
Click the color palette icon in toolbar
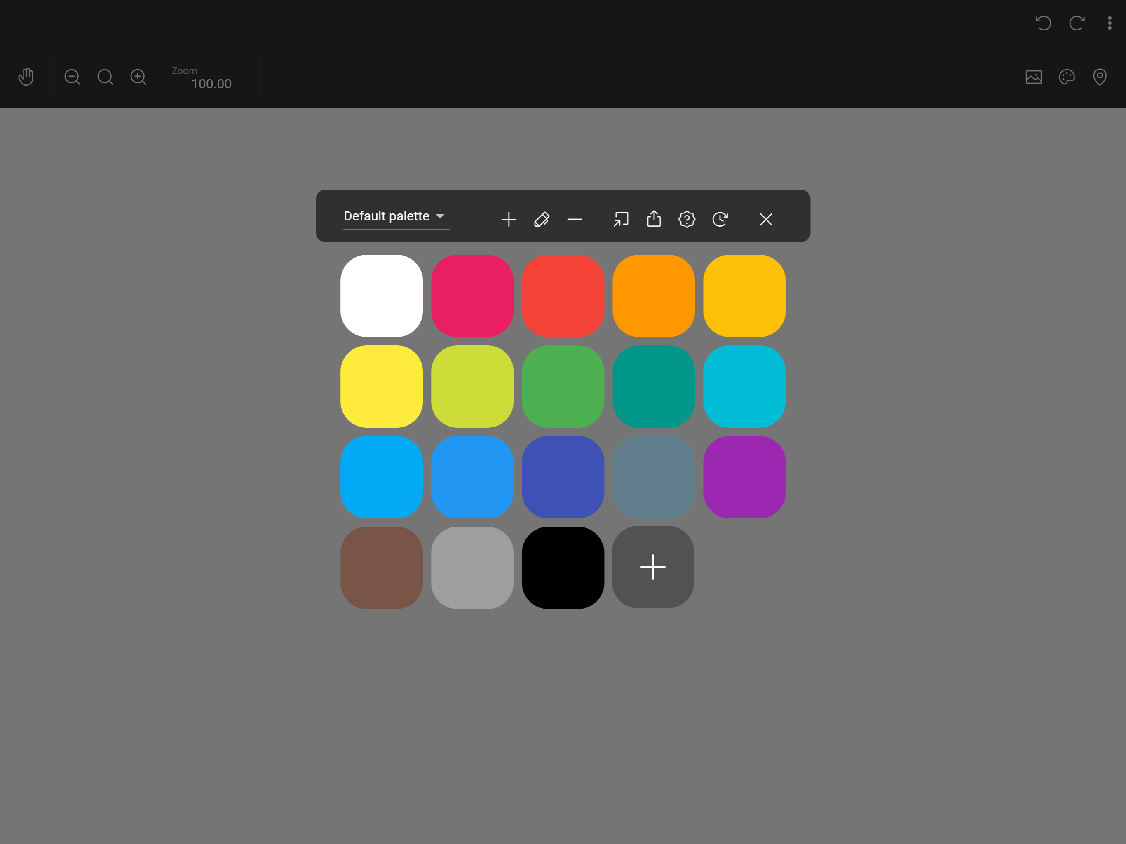pos(1067,77)
